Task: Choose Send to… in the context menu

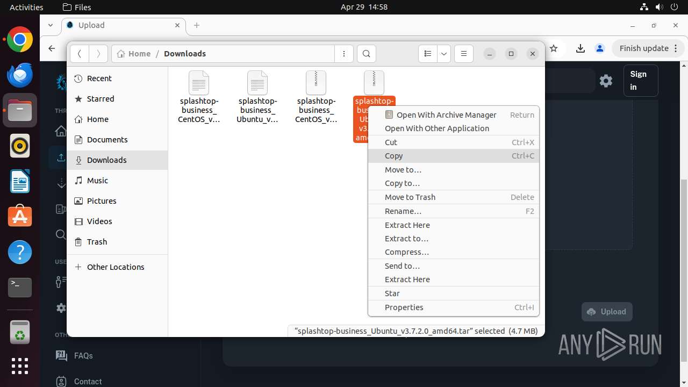Action: (454, 266)
